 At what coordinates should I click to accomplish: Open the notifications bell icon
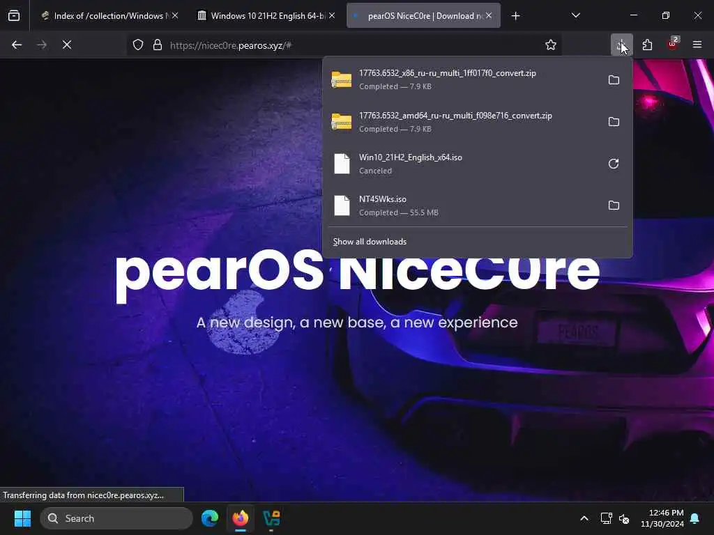(695, 518)
